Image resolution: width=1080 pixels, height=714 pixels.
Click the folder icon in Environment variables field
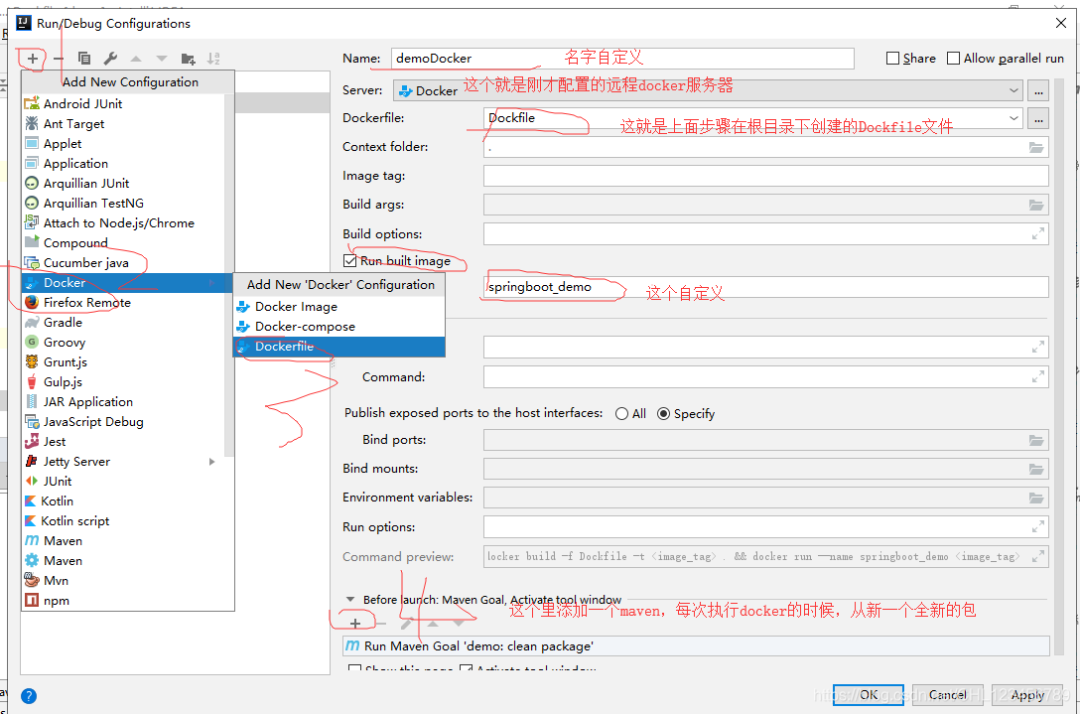1036,498
